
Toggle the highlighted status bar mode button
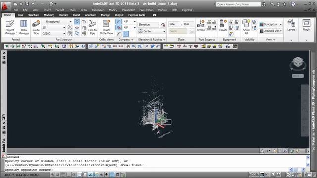click(x=112, y=175)
